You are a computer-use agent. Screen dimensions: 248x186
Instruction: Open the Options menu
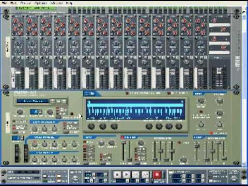coord(41,3)
